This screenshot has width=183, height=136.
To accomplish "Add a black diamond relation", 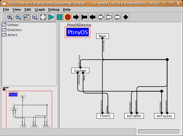I will tap(126, 17).
